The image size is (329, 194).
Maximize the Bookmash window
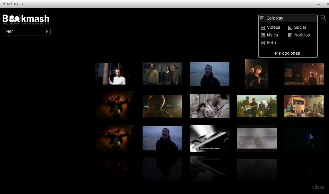pos(323,4)
